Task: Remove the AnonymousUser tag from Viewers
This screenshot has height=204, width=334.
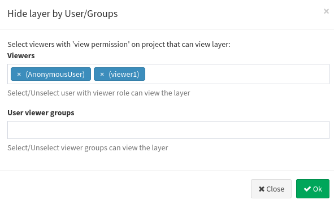Action: (19, 75)
